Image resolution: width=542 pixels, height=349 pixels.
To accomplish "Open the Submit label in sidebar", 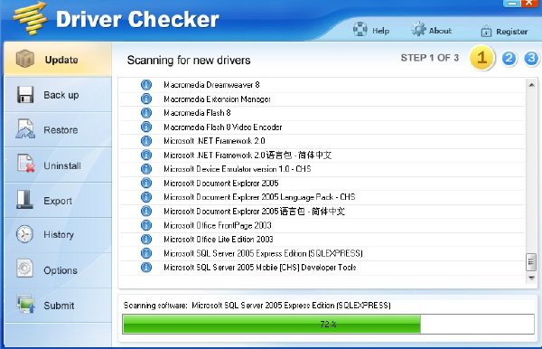I will click(x=59, y=306).
